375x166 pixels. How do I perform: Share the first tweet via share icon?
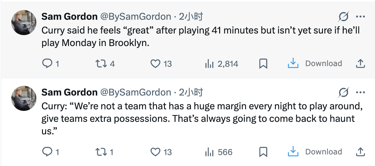click(361, 64)
